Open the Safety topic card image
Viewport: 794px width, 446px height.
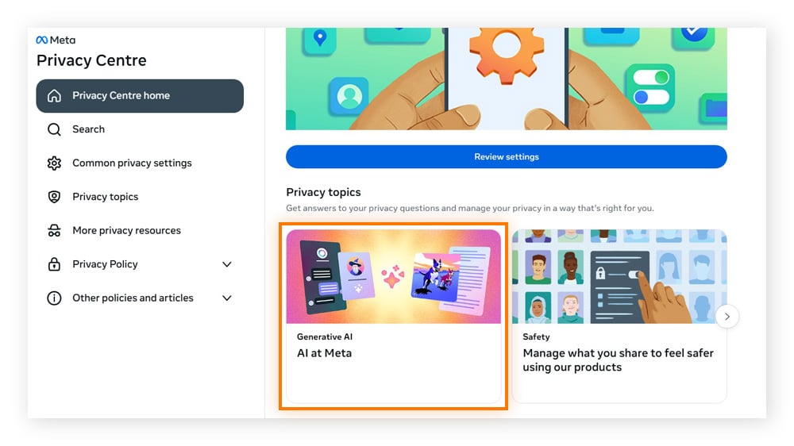click(x=619, y=276)
